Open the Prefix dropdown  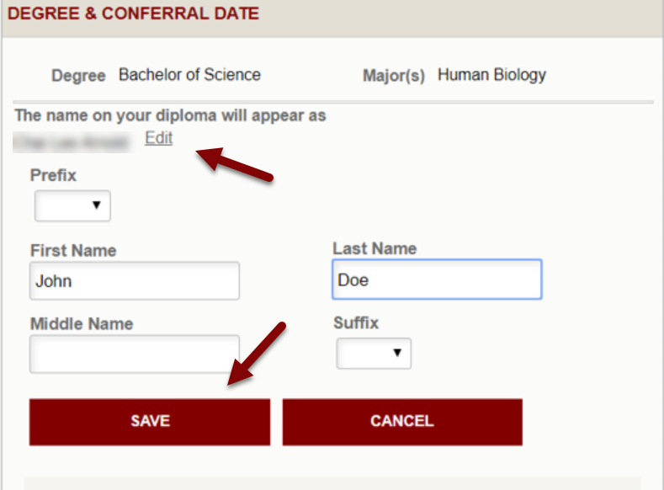72,205
